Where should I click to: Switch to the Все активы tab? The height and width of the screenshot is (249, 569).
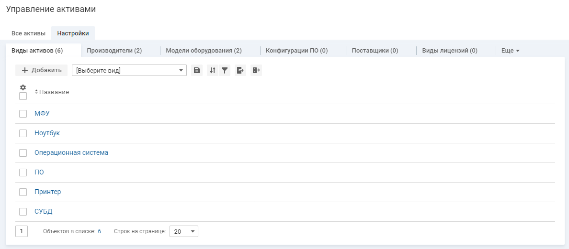point(28,33)
